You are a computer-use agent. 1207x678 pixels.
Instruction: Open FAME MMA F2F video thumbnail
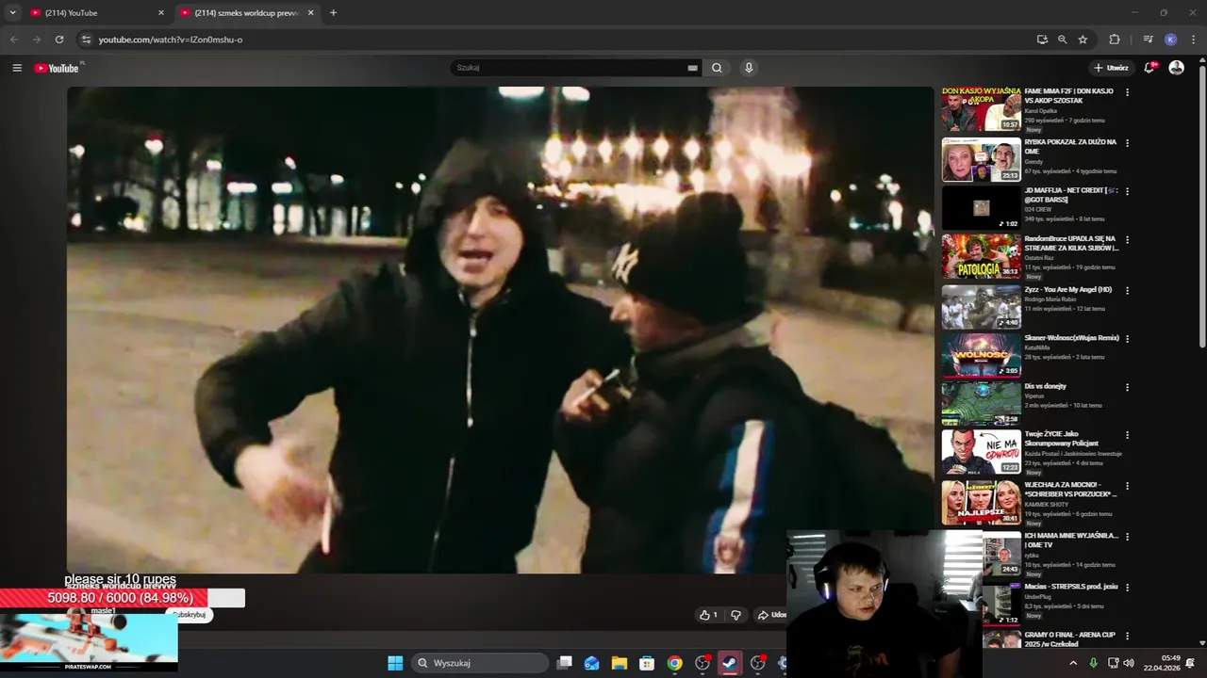981,109
